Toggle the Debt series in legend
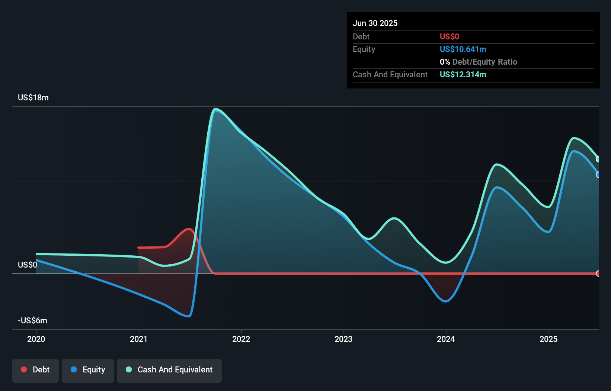The width and height of the screenshot is (611, 391). pyautogui.click(x=35, y=371)
